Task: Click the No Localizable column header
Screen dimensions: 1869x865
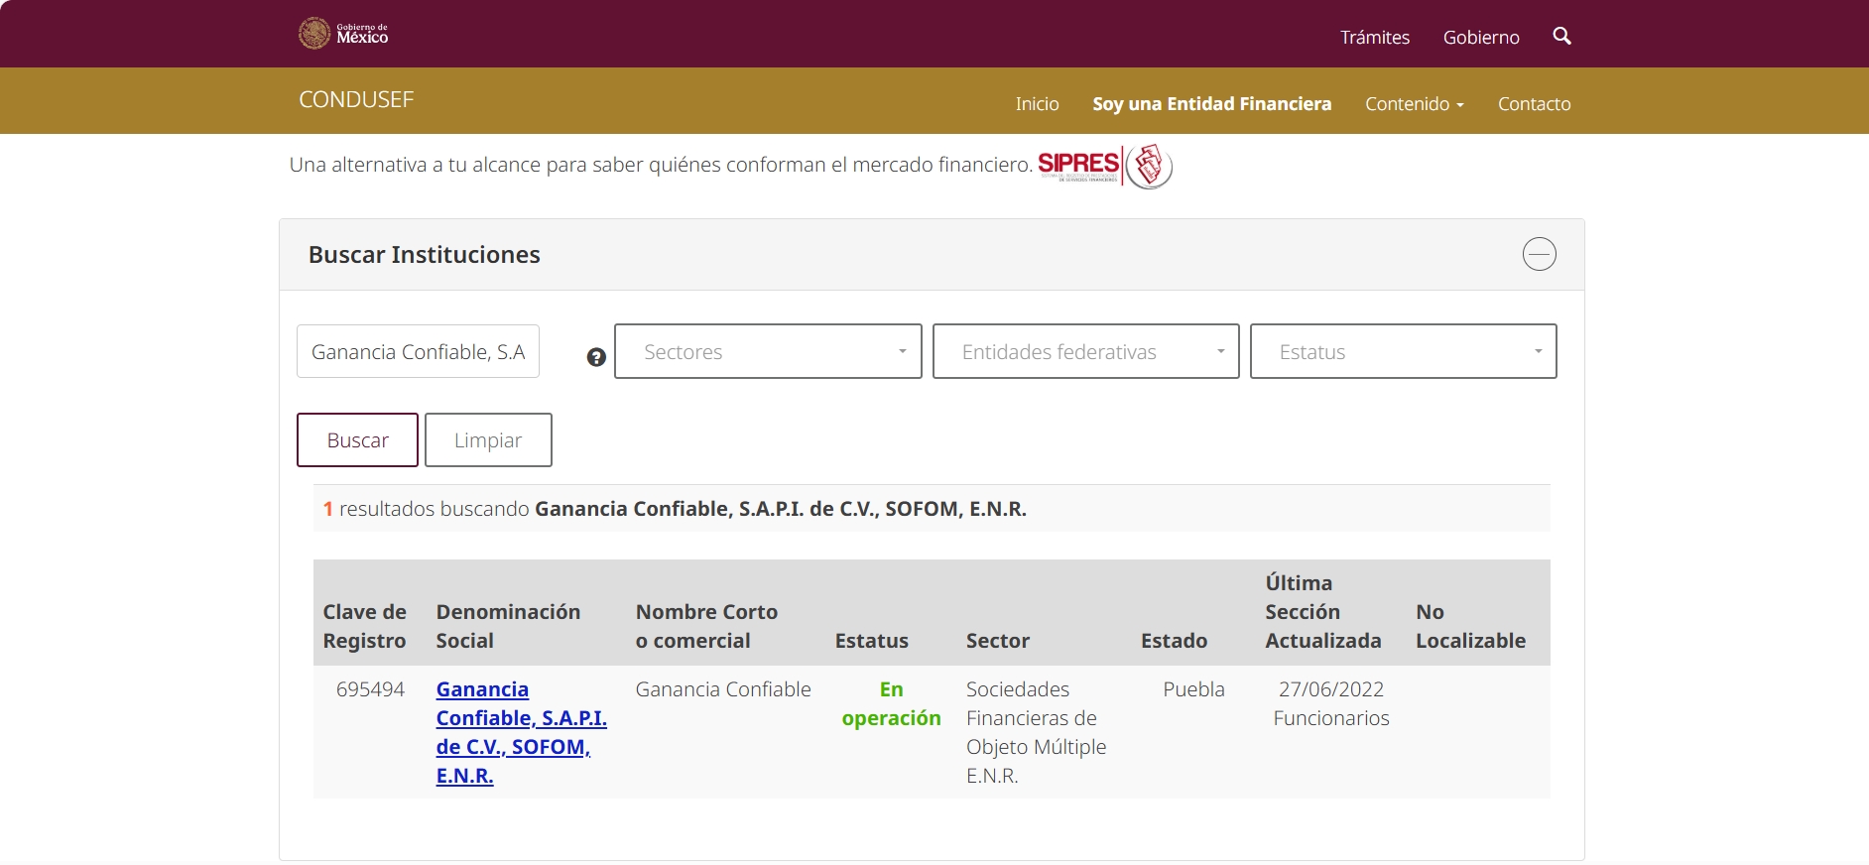Action: [x=1470, y=626]
